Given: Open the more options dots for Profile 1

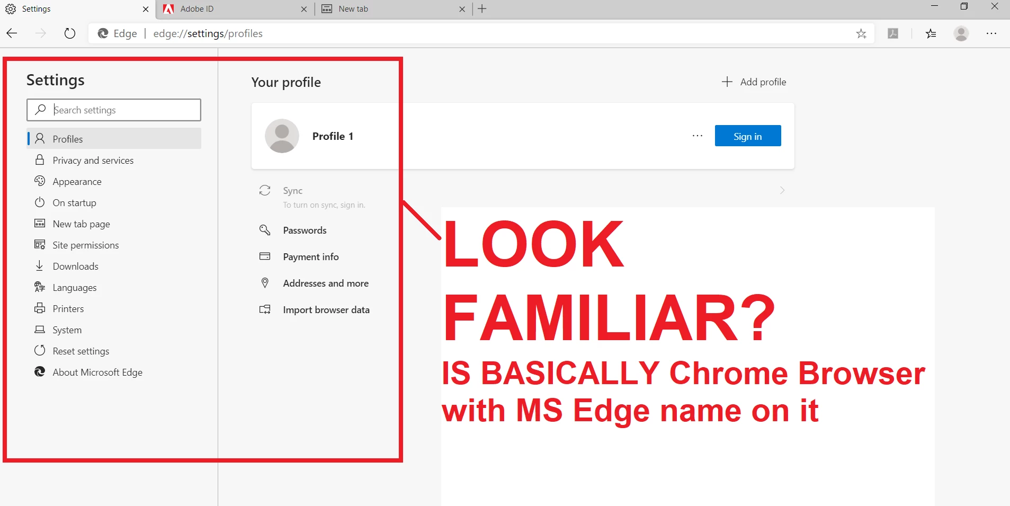Looking at the screenshot, I should coord(698,136).
